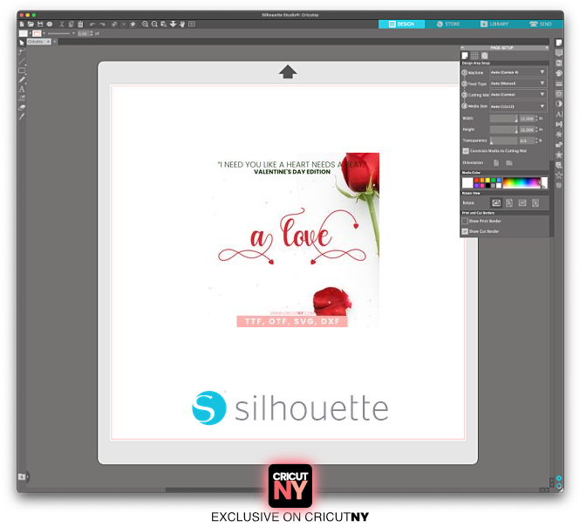Zoom in with the magnifier plus icon

(145, 24)
